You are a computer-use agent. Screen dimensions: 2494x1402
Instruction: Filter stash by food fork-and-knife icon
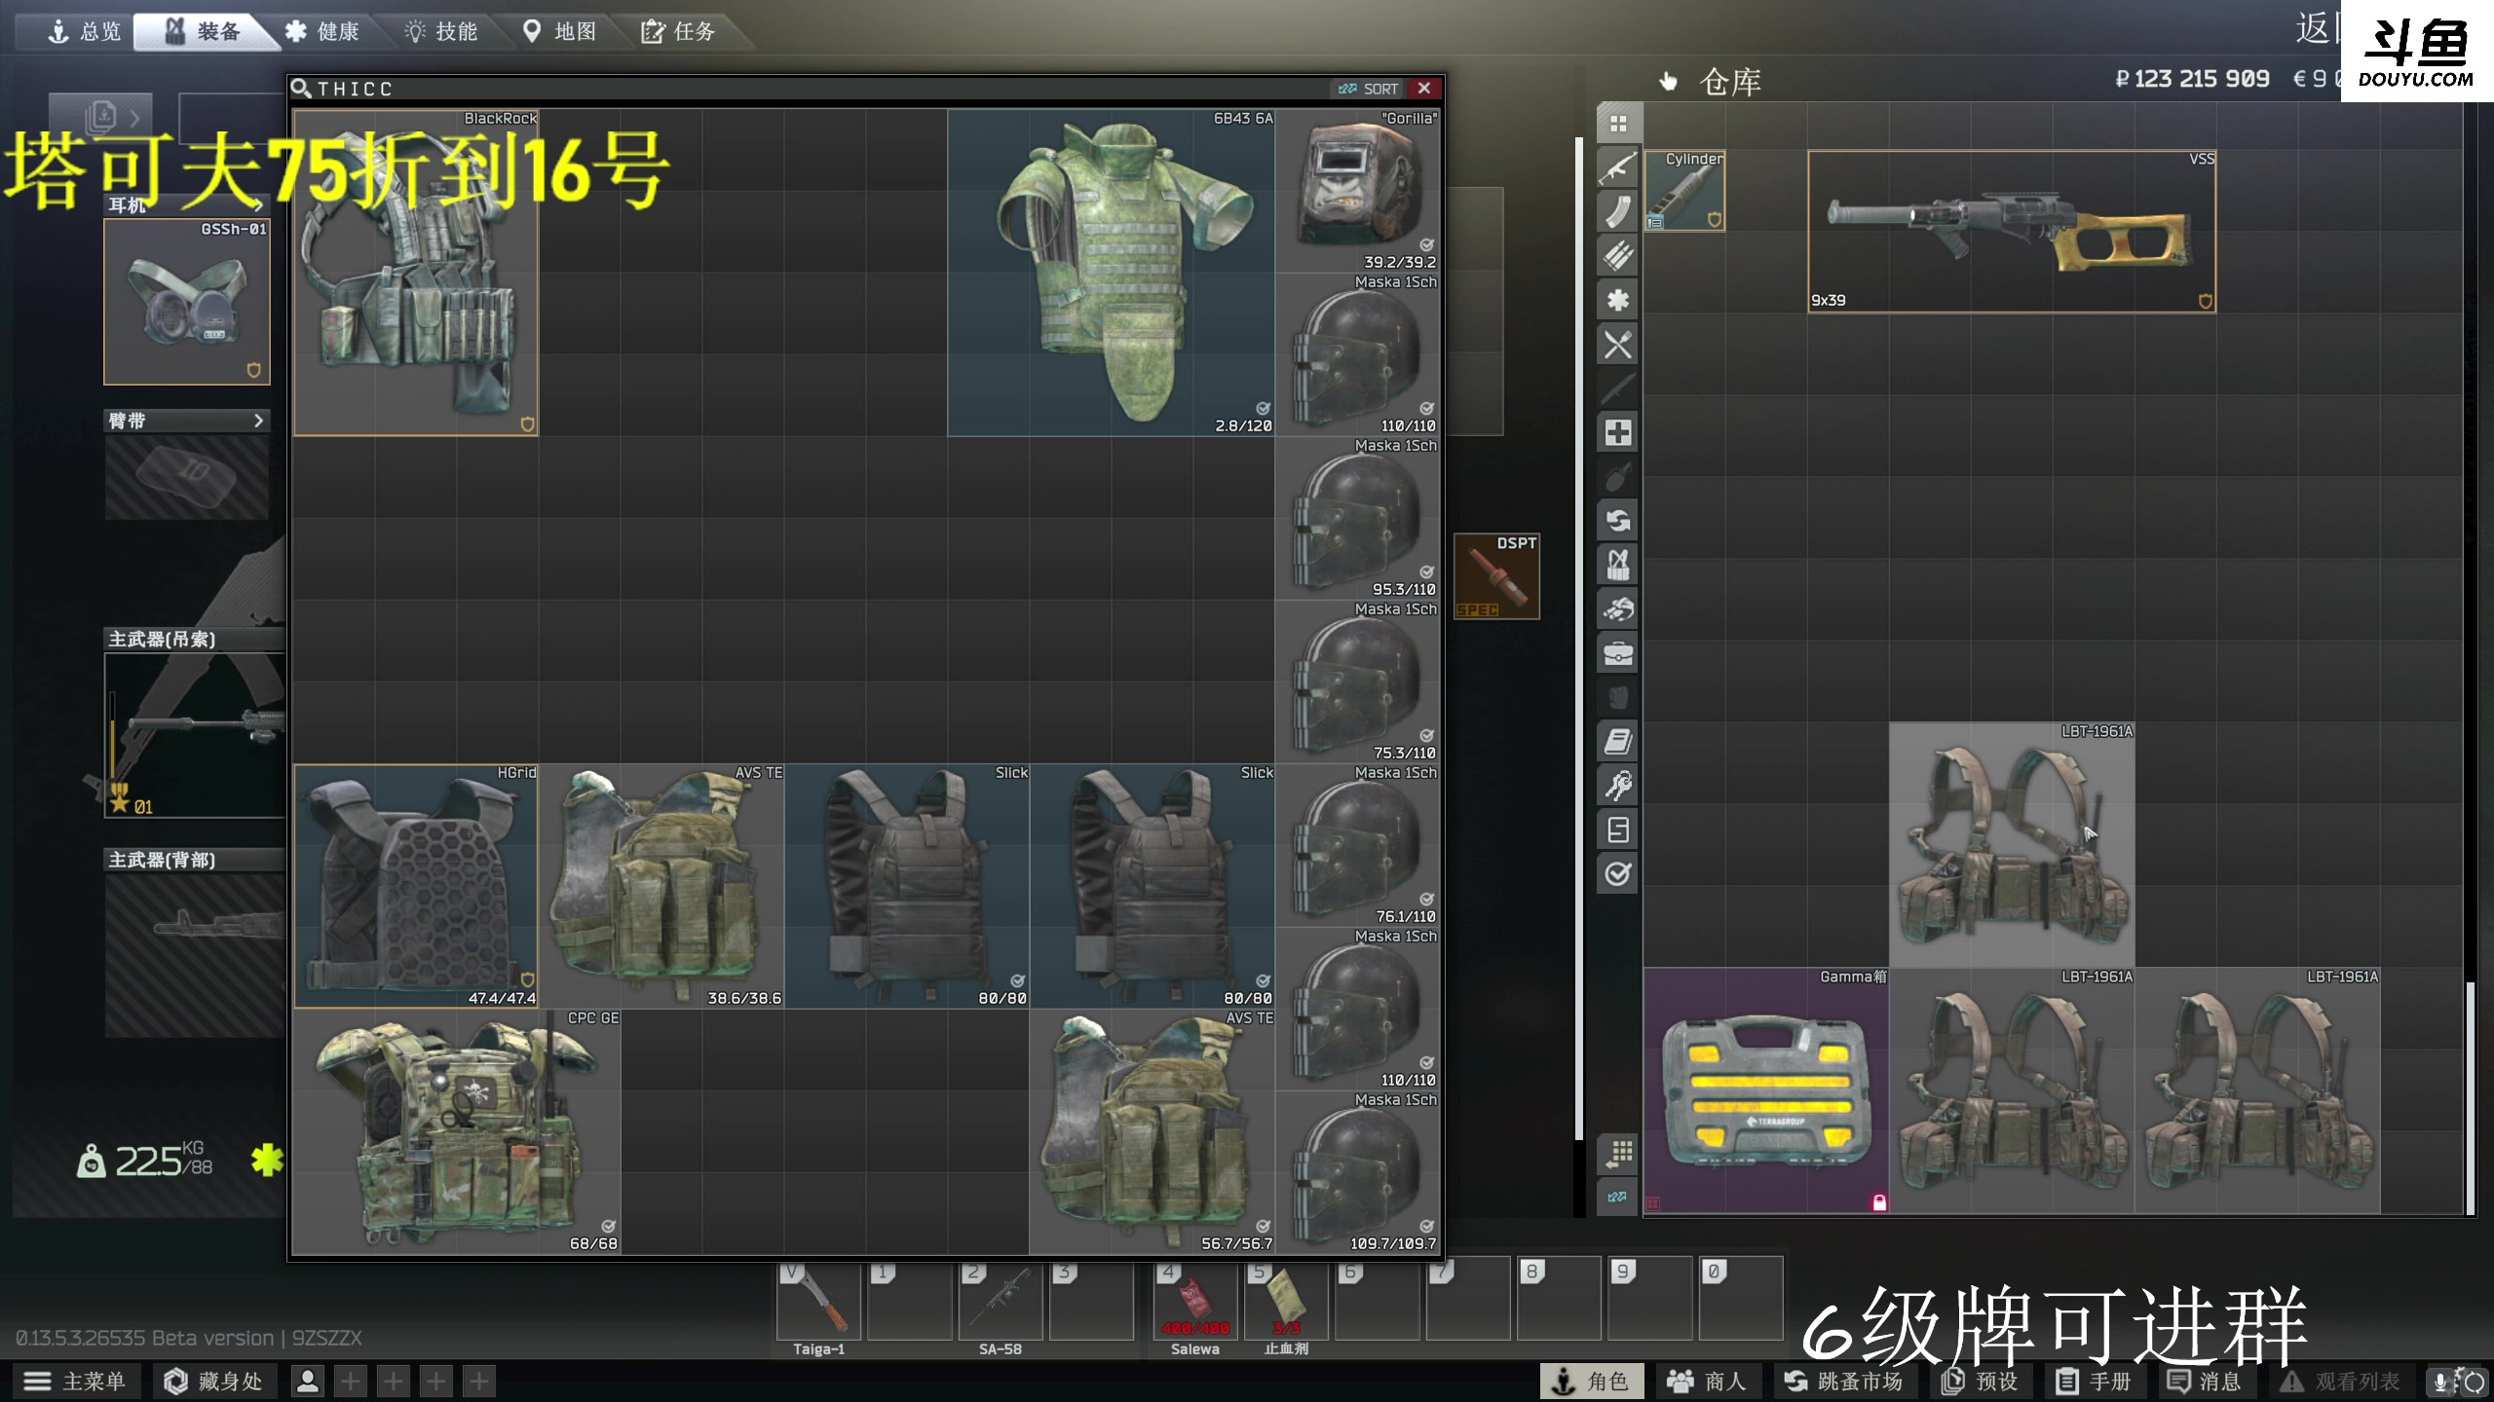pos(1618,344)
